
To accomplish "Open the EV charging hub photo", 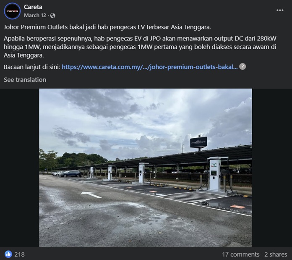I will [146, 168].
